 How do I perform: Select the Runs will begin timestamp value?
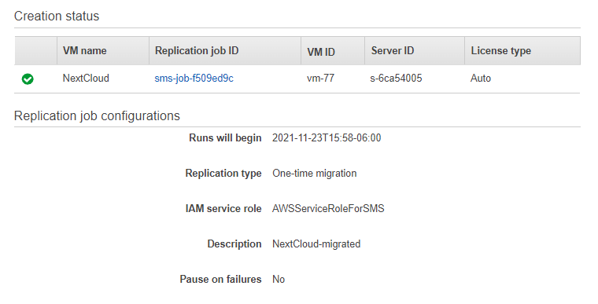click(327, 138)
